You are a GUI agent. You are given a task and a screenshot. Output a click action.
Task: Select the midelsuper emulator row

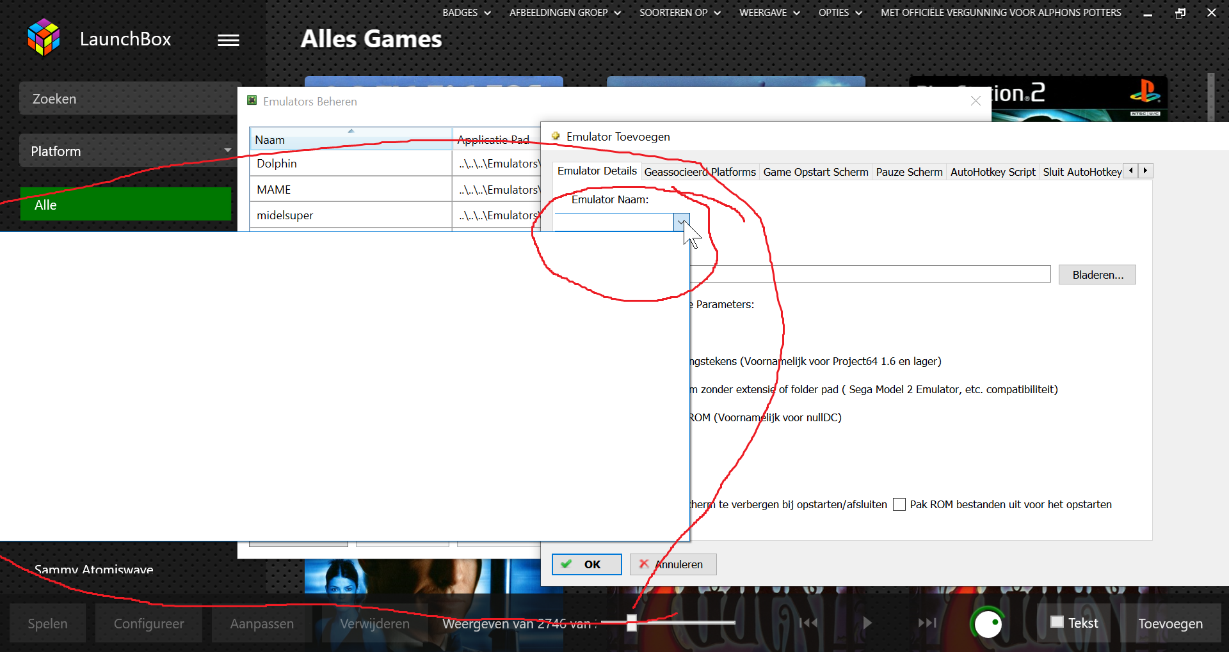tap(395, 215)
